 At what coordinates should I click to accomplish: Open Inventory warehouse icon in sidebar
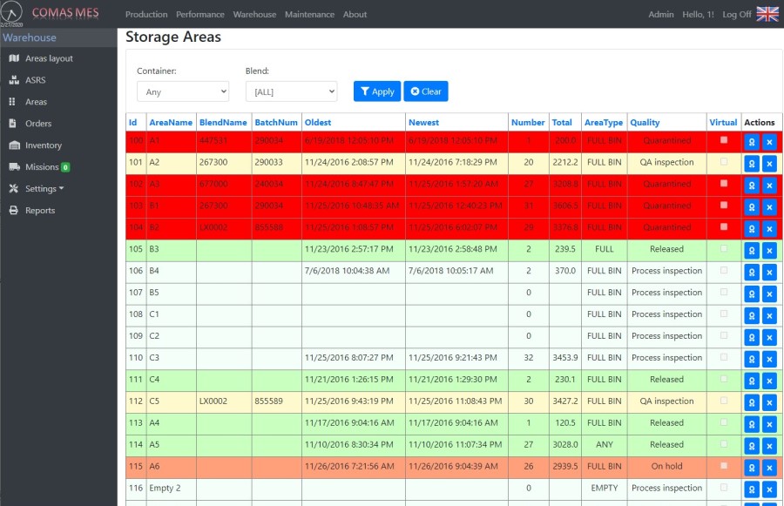pyautogui.click(x=14, y=145)
